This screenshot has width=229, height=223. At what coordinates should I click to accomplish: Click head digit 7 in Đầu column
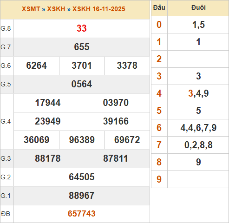159,145
